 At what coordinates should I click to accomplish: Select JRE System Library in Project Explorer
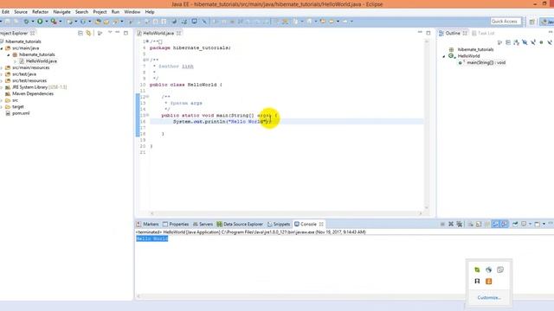(39, 87)
